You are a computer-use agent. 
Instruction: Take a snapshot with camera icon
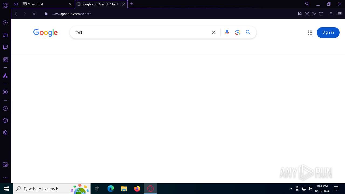(x=307, y=14)
